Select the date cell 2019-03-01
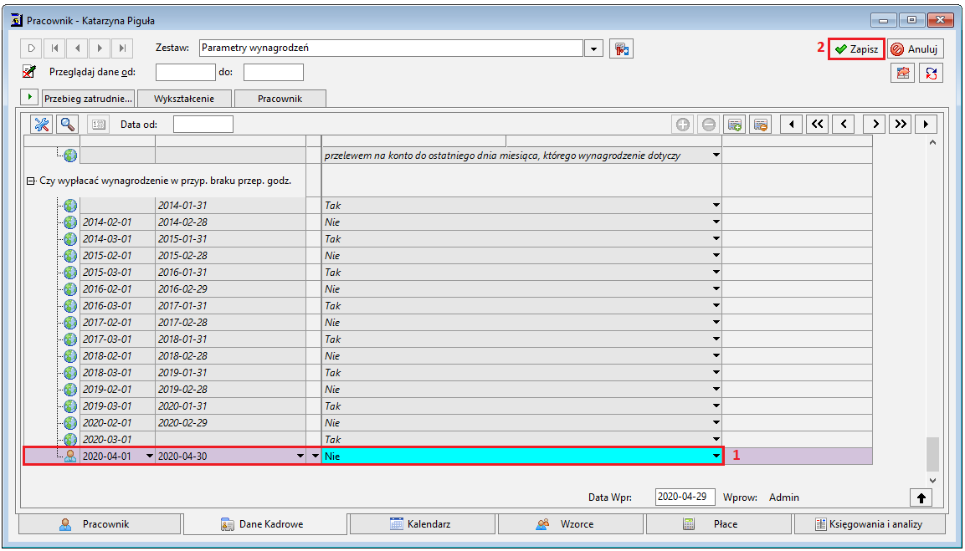 point(117,406)
